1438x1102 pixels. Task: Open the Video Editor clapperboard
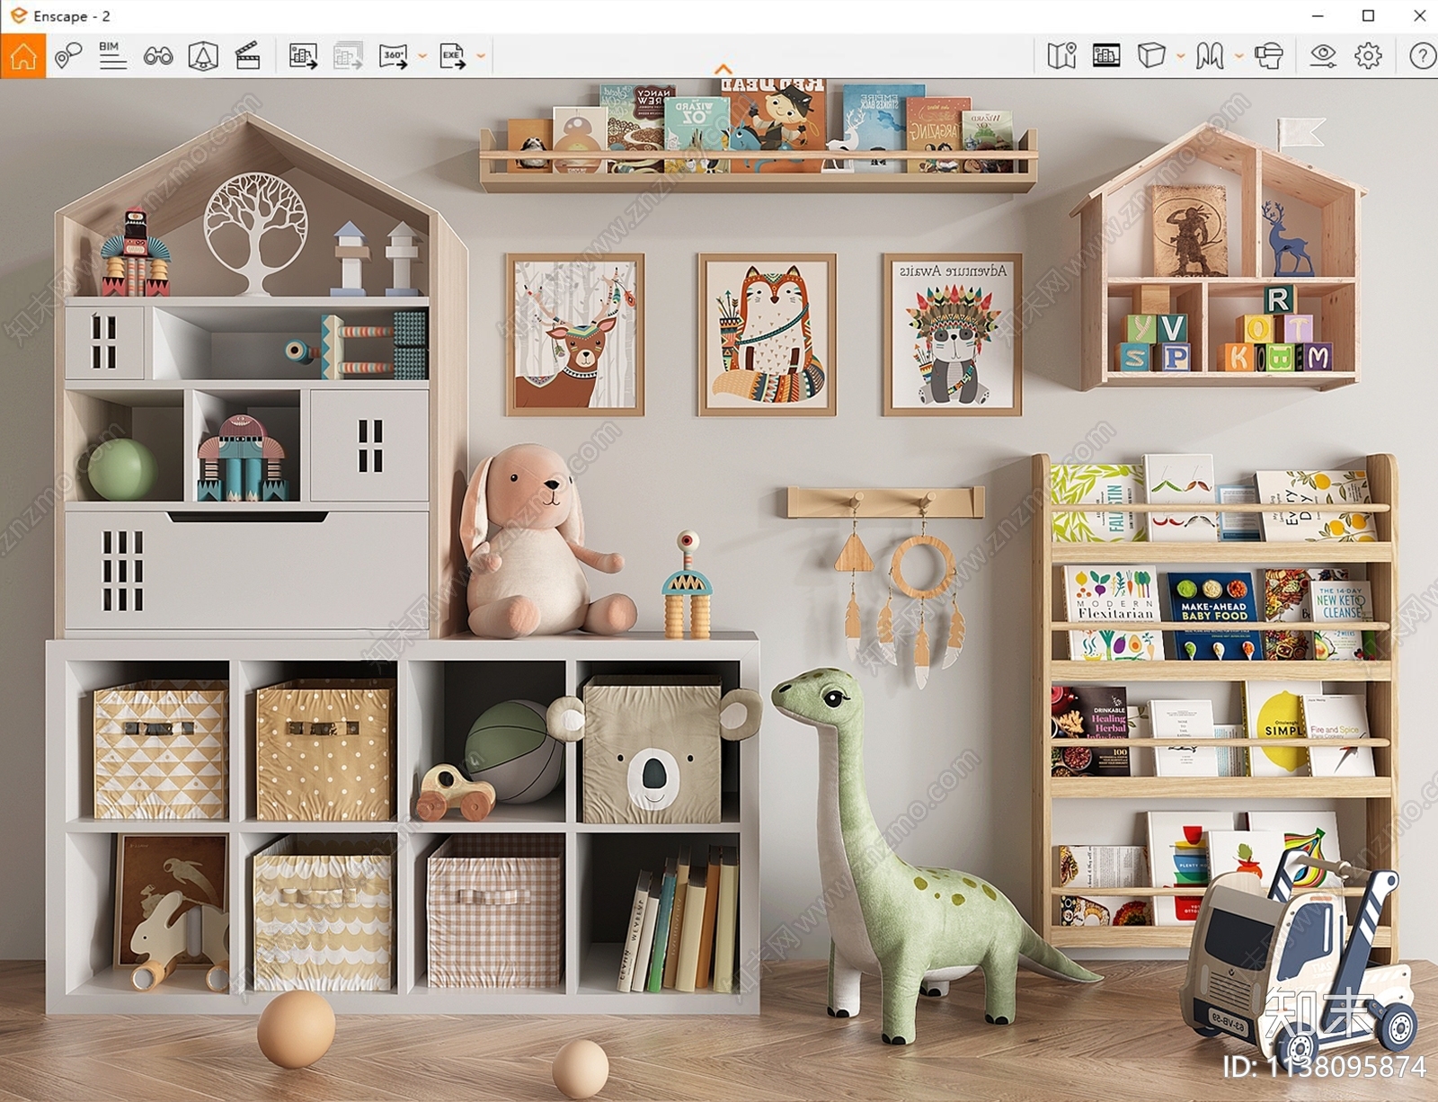(x=247, y=57)
